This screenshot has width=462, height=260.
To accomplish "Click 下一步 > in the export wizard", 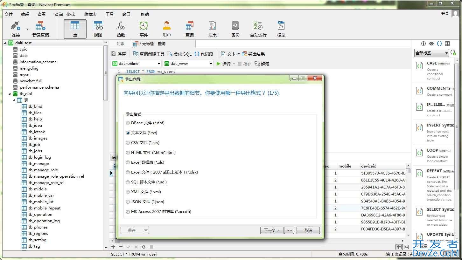I will pos(272,230).
